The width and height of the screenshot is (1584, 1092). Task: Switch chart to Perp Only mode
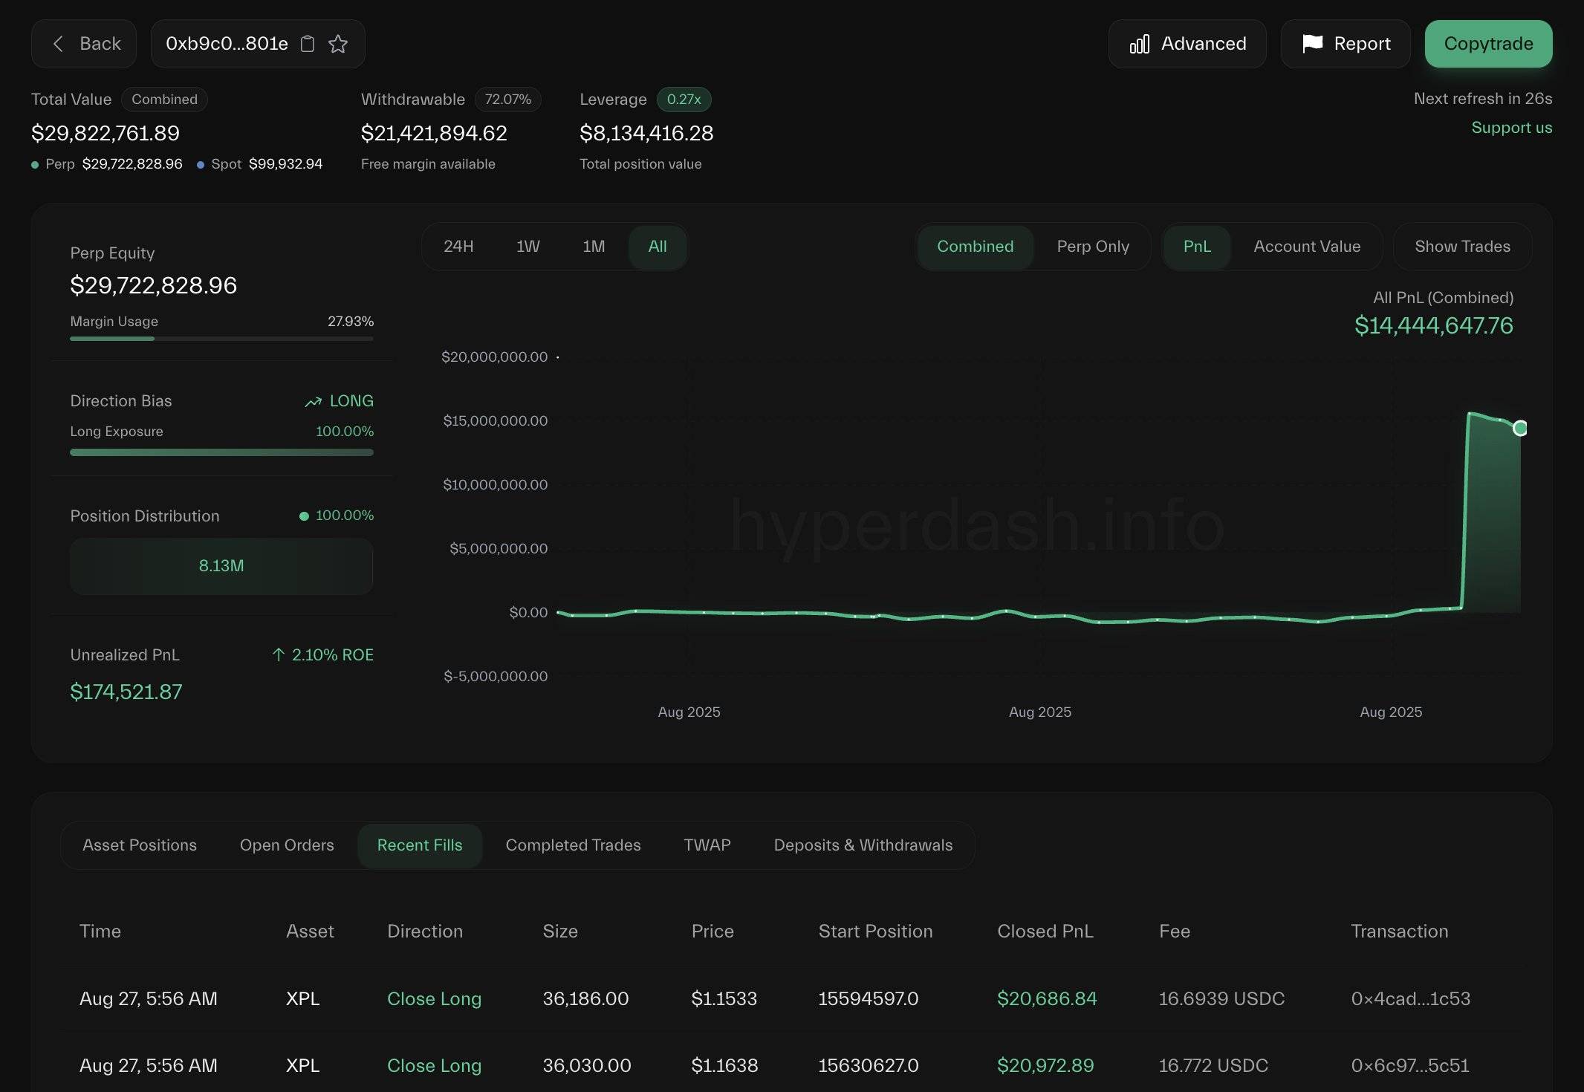point(1093,247)
